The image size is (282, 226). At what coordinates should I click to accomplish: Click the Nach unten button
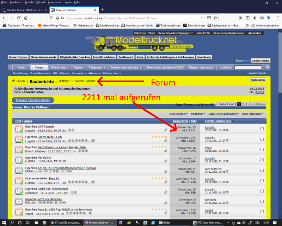tap(258, 80)
